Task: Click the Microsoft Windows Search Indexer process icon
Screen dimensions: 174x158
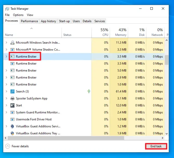Action: click(x=12, y=43)
